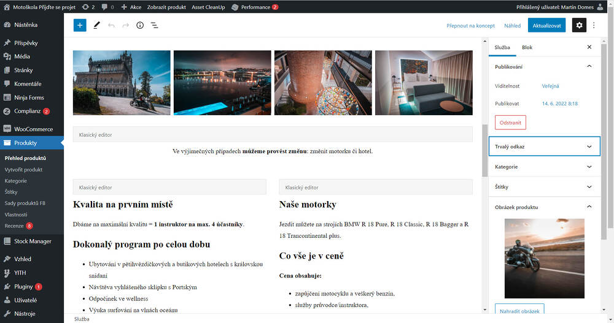Click Náhled preview button
Screen dimensions: 614x323
pyautogui.click(x=512, y=26)
